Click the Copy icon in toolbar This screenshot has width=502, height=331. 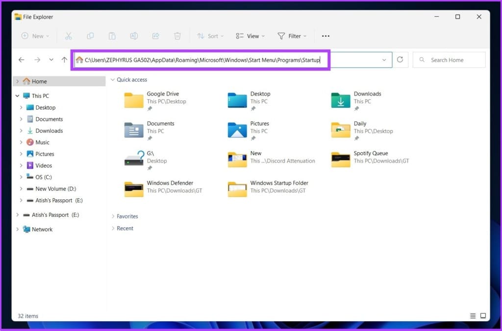[x=90, y=36]
